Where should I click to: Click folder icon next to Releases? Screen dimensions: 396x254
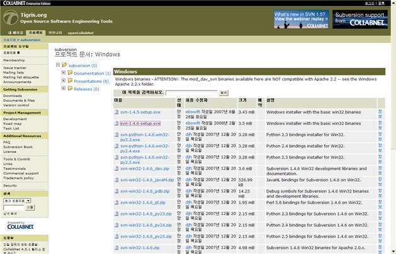[x=70, y=89]
